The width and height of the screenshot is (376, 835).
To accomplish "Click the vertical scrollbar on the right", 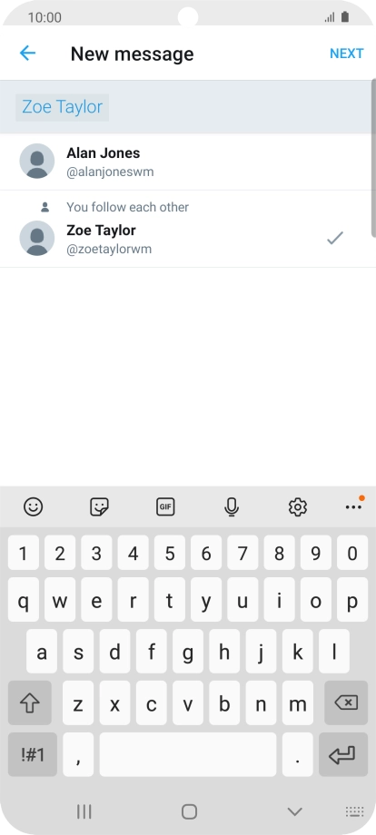I will tap(374, 158).
